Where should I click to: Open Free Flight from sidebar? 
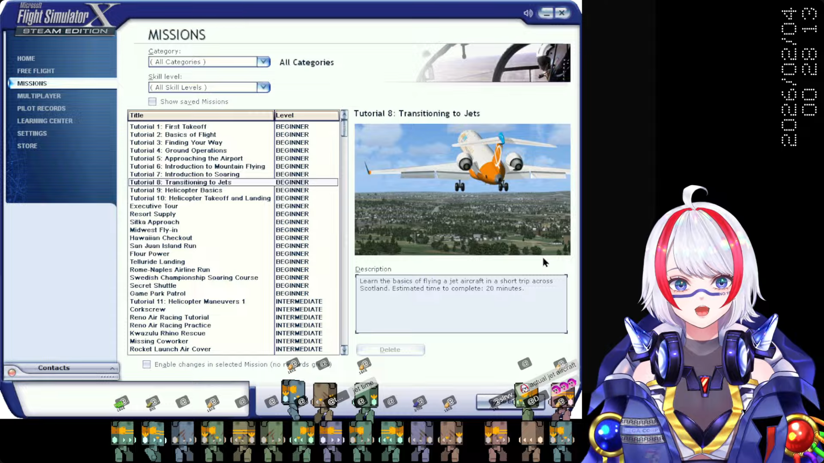pyautogui.click(x=36, y=71)
